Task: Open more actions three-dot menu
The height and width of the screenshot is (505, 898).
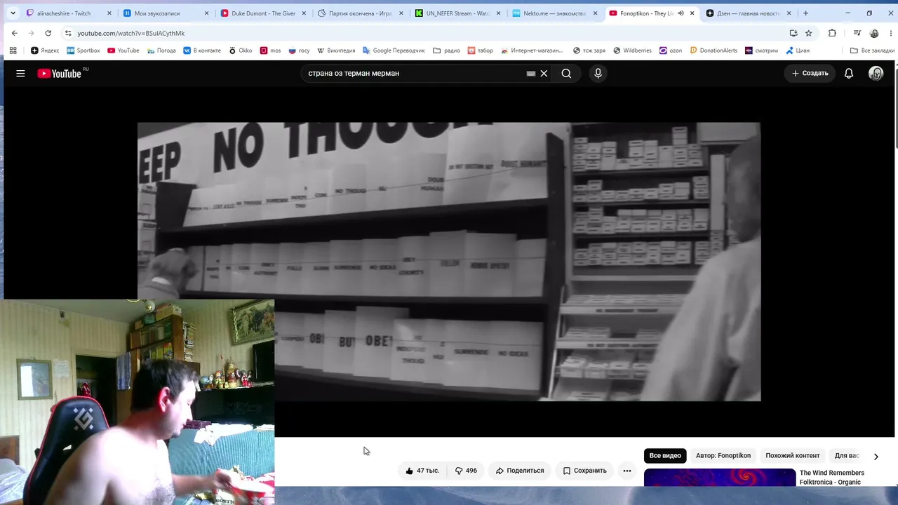Action: click(627, 471)
